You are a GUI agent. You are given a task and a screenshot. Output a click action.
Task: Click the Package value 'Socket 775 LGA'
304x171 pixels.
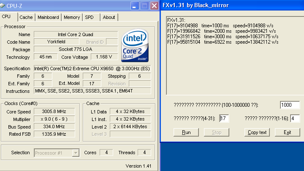coord(76,49)
